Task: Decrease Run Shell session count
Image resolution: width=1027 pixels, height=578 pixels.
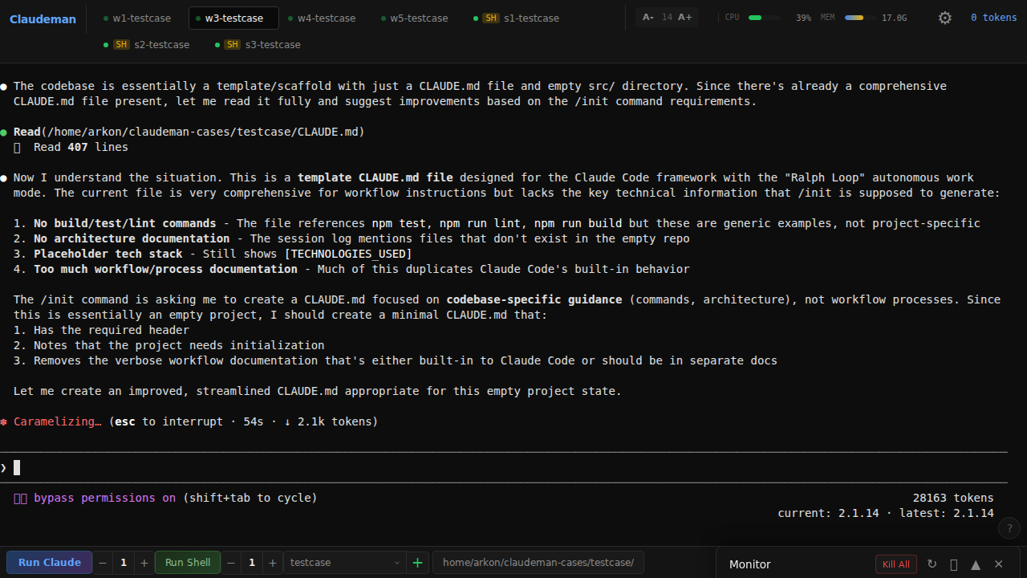Action: point(231,563)
